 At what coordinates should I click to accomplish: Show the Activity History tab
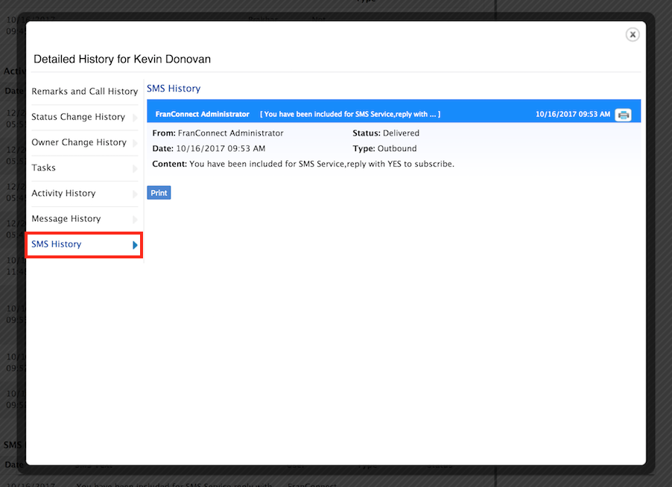click(84, 193)
